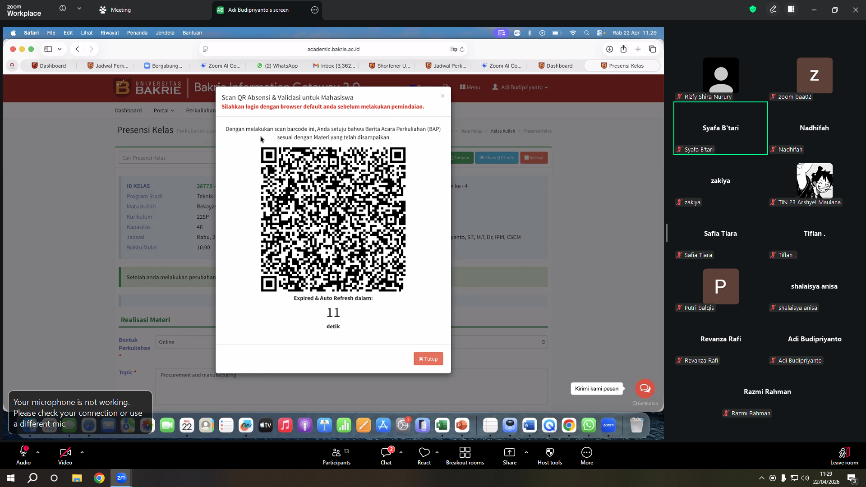Open the Bentuk Perkuliahan dropdown set to Online
The height and width of the screenshot is (487, 866).
(x=351, y=342)
